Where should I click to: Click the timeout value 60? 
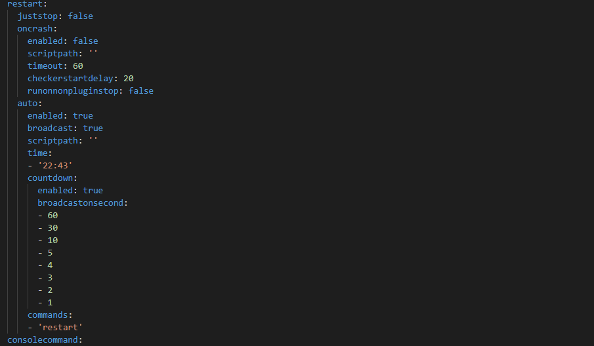tap(78, 66)
